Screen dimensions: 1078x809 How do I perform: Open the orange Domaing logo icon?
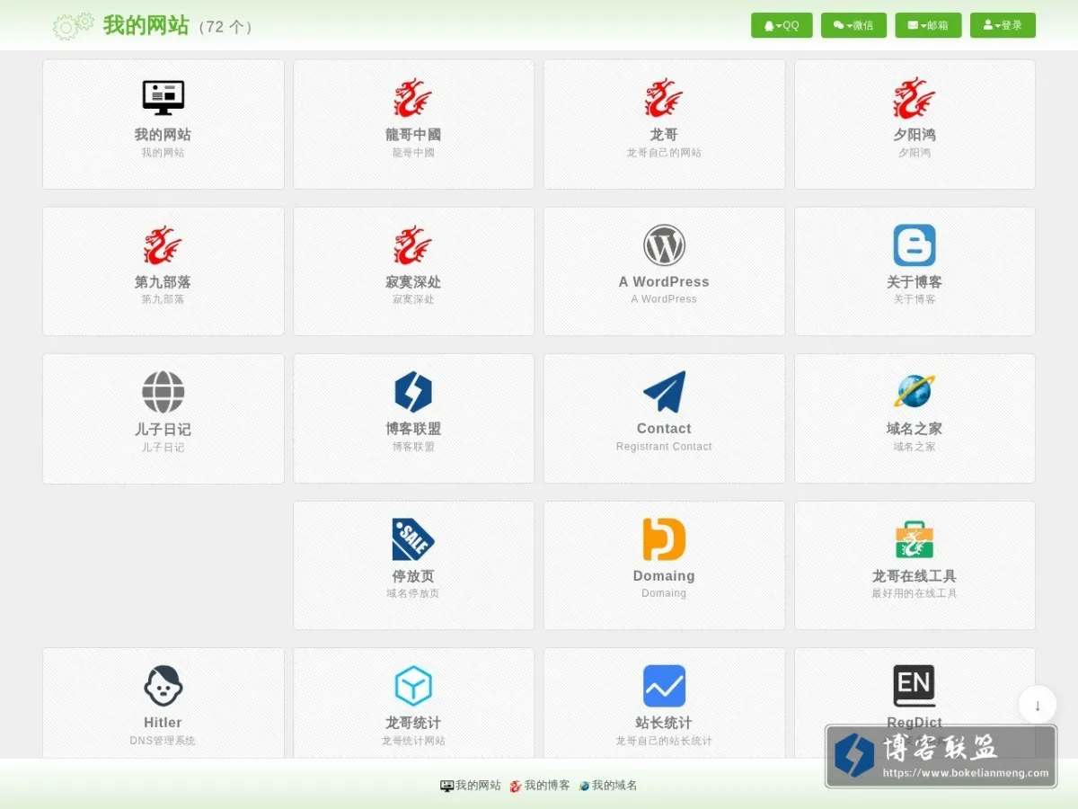pyautogui.click(x=664, y=539)
